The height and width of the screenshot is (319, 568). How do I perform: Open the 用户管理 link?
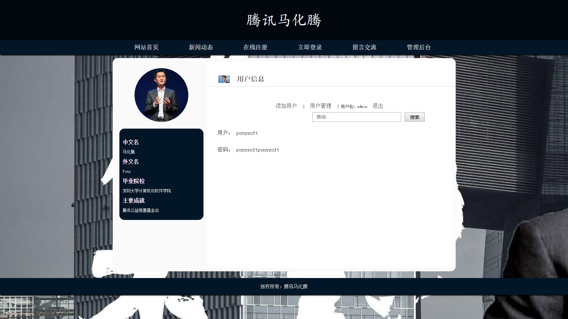(320, 106)
